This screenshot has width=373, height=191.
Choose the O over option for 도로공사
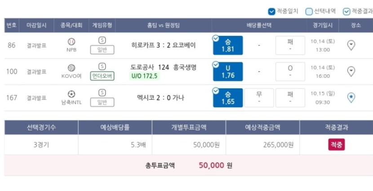click(x=290, y=72)
